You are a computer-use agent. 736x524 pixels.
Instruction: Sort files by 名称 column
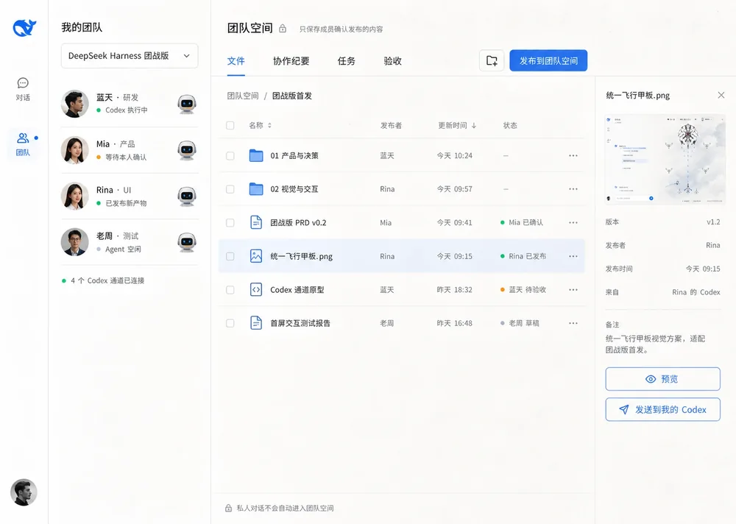coord(260,125)
